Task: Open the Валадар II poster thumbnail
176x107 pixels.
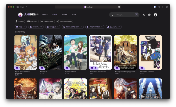Action: 50,52
